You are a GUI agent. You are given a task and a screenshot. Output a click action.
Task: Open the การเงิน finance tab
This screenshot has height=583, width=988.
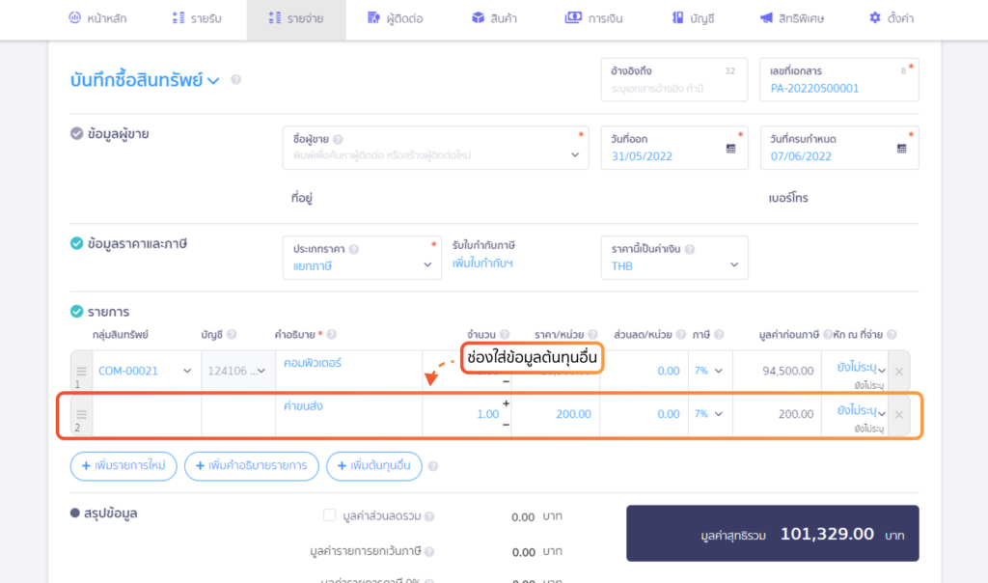(x=593, y=18)
